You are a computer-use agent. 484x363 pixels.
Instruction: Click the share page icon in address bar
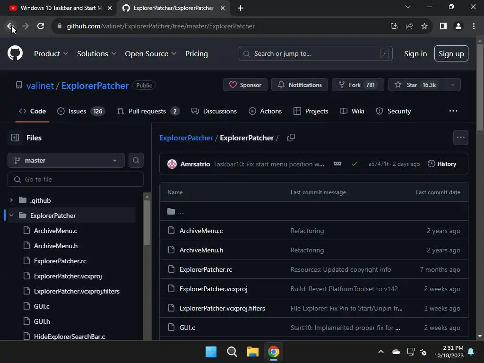(x=409, y=26)
